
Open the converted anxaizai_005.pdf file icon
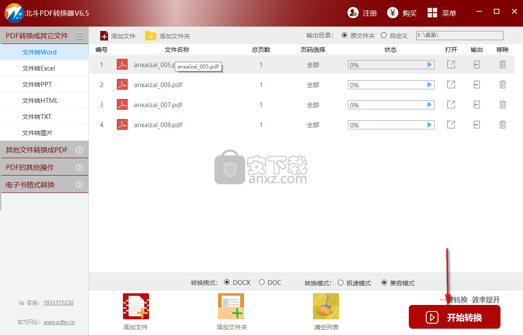pyautogui.click(x=451, y=64)
